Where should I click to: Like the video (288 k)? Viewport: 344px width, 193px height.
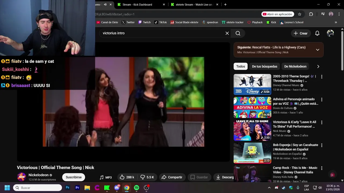[127, 177]
